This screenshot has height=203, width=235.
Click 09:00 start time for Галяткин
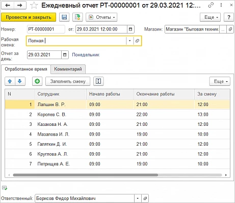(x=95, y=144)
